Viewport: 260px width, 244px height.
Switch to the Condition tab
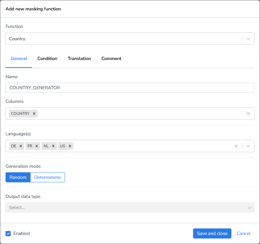point(47,59)
